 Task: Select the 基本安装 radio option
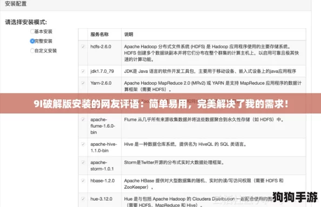(x=32, y=31)
